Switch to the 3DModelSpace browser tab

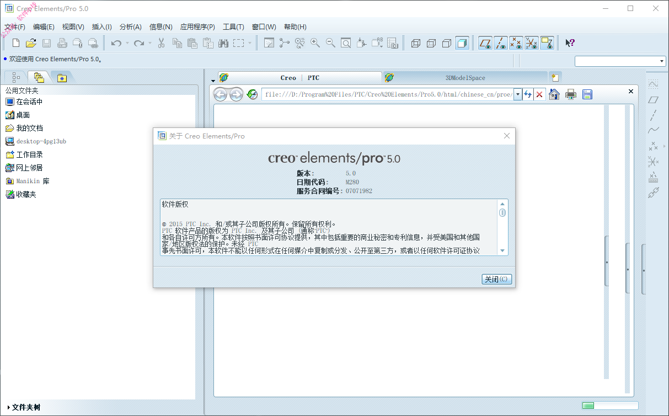point(465,78)
